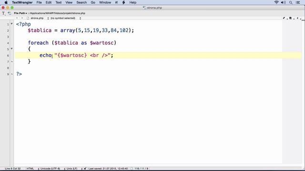Open the Go menu
This screenshot has height=171, width=305.
pos(93,2)
